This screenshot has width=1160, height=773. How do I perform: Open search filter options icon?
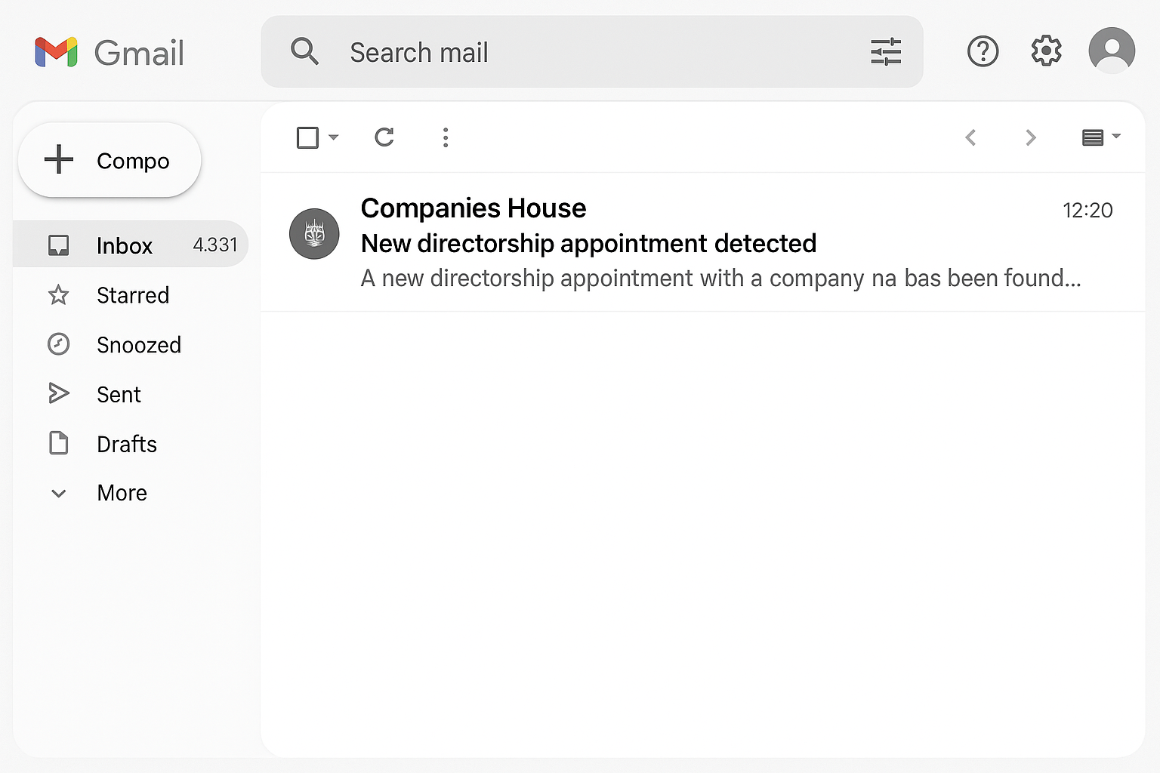(x=886, y=52)
